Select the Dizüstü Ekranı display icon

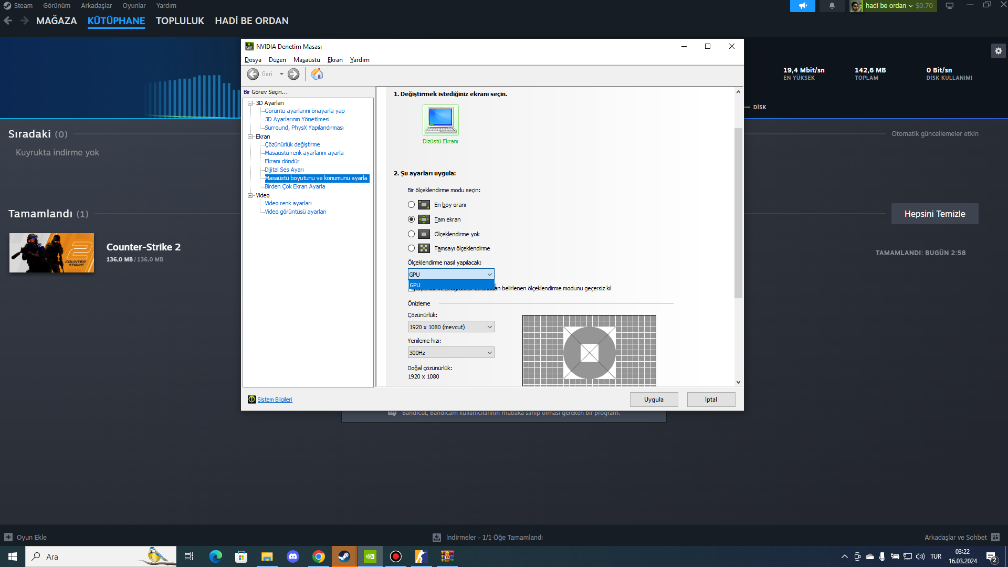440,120
